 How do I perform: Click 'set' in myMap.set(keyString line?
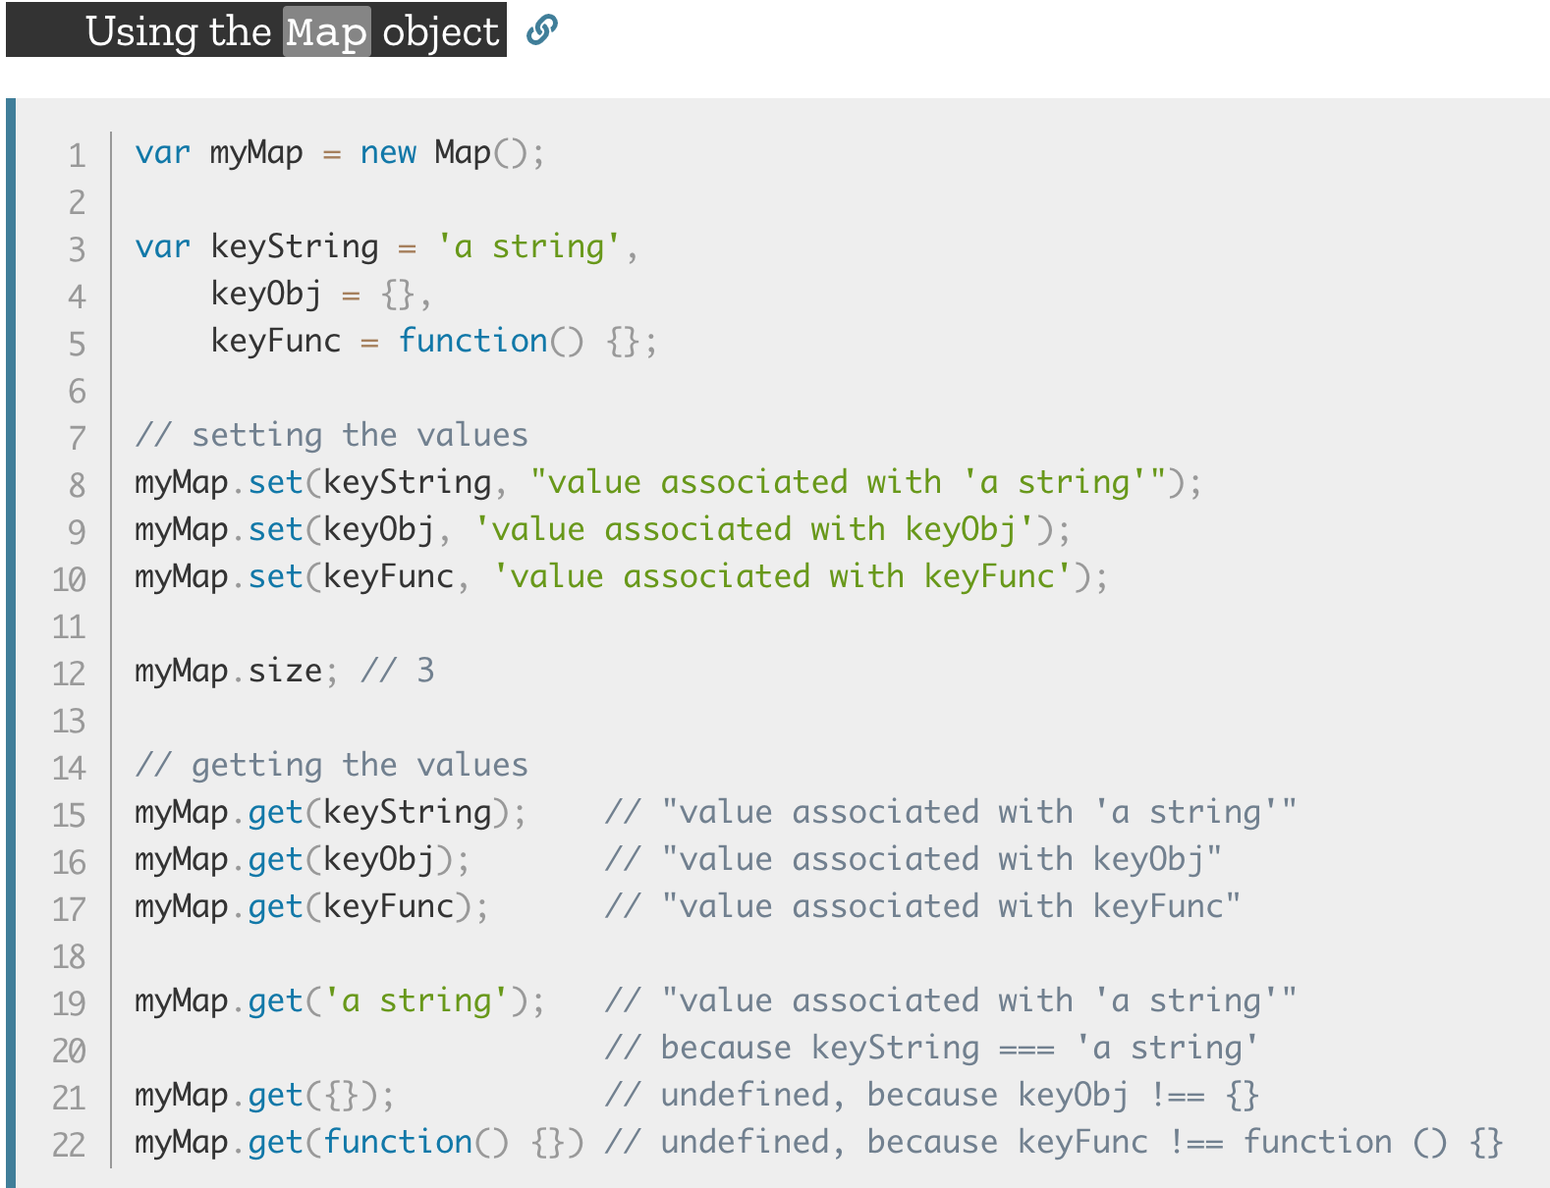275,482
